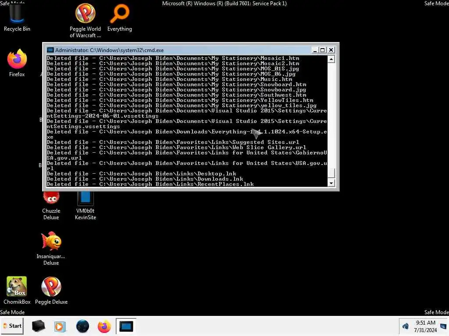Click the cmd.exe window title text
This screenshot has height=336, width=449.
(109, 50)
